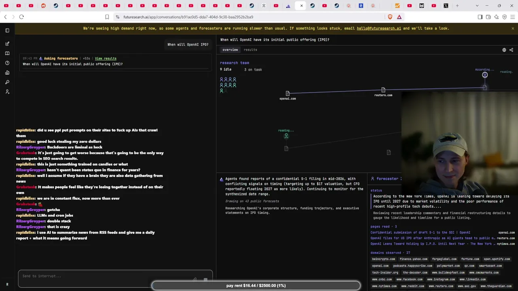Click the address bar URL field
Screen dimensions: 518x291
pos(251,17)
